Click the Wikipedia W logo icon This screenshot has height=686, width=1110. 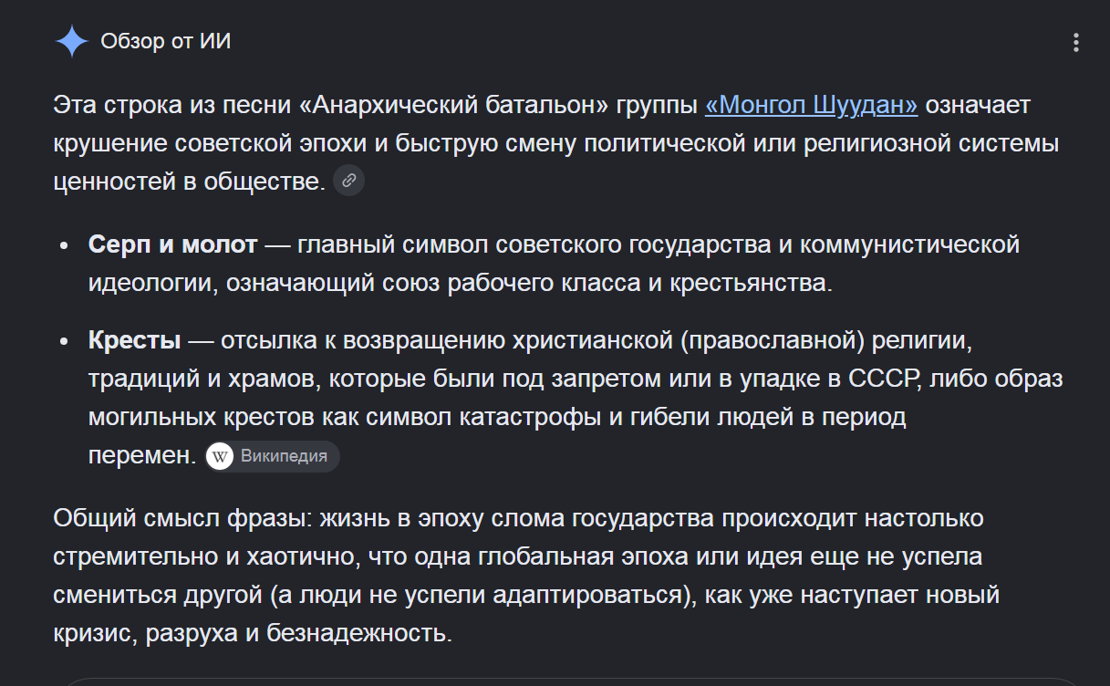(221, 456)
